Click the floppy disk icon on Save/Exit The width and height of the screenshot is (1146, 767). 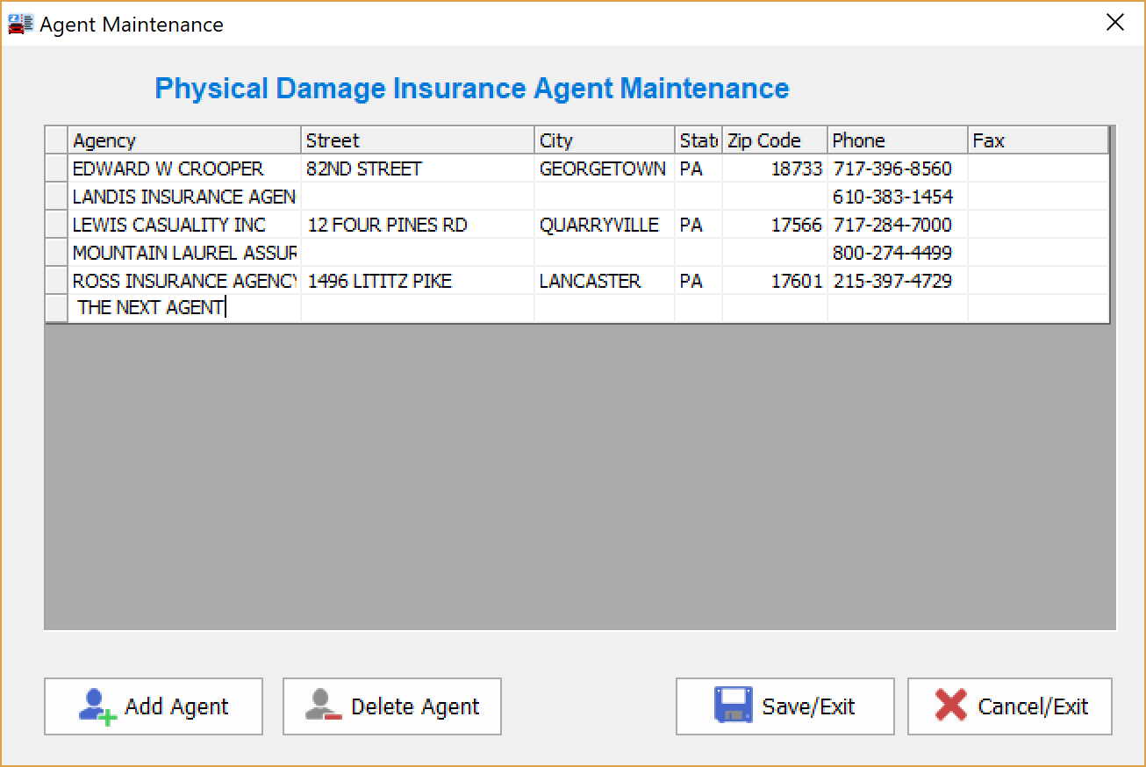click(x=735, y=706)
